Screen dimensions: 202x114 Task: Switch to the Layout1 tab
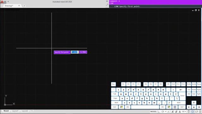[x=15, y=111]
